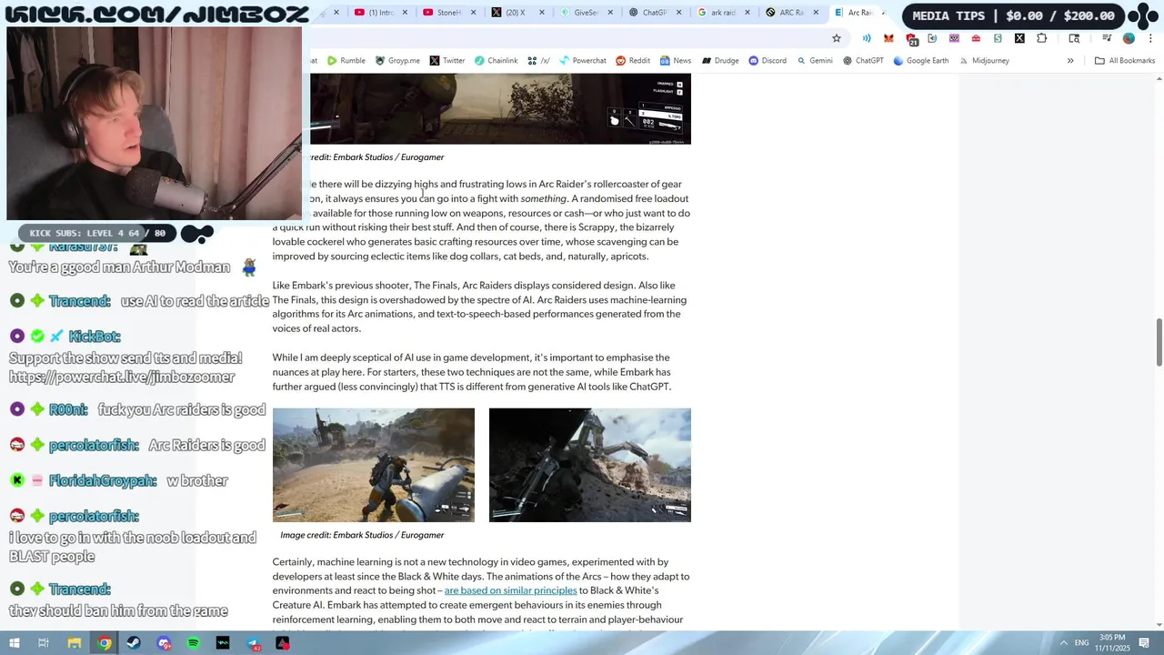Click the R00ni chat username

pyautogui.click(x=68, y=410)
